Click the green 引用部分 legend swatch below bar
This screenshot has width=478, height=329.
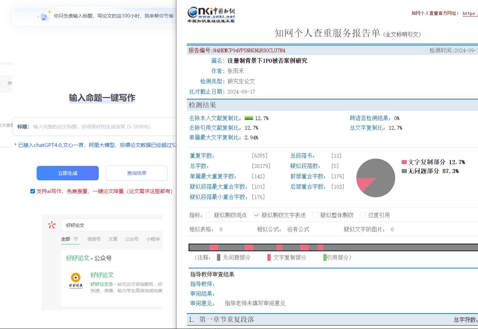click(325, 257)
